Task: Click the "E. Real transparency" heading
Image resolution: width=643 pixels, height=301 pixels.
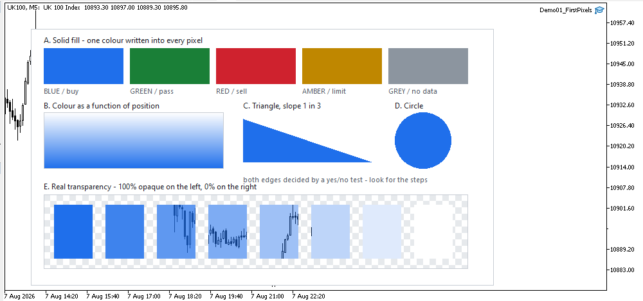Action: 150,187
